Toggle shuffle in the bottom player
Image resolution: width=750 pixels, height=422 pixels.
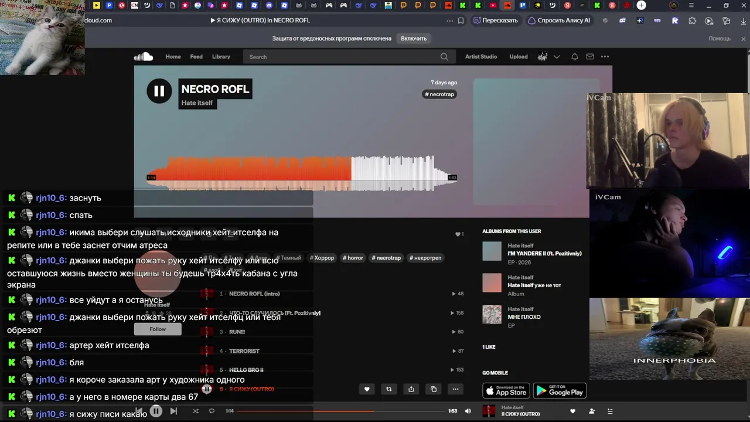(x=196, y=411)
